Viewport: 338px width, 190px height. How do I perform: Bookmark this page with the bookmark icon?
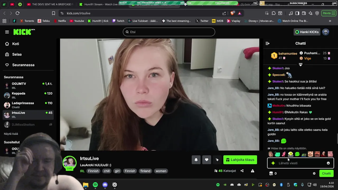(x=54, y=13)
